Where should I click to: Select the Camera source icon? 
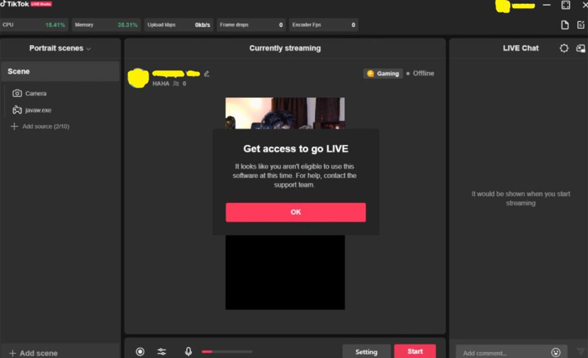tap(17, 93)
